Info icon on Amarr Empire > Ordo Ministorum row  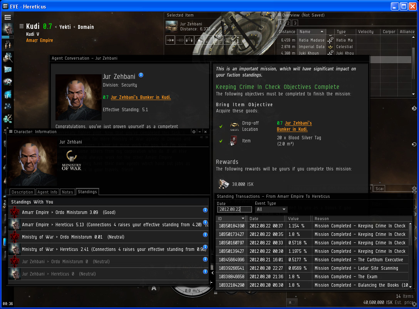205,210
